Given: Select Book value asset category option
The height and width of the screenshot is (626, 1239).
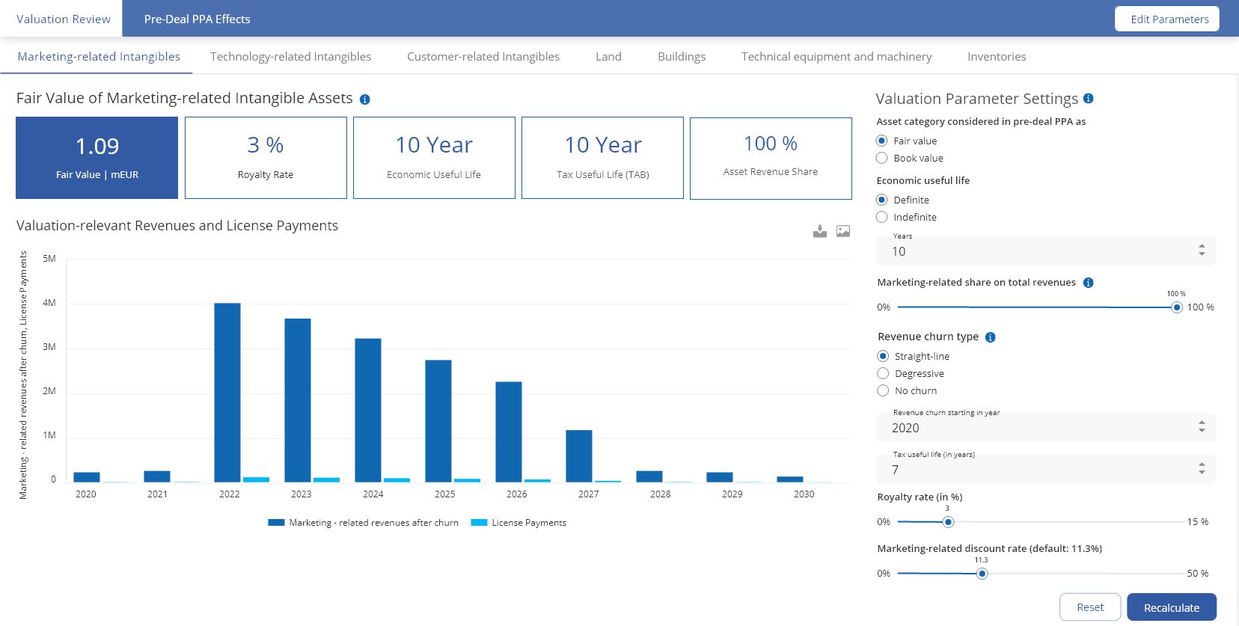Looking at the screenshot, I should coord(882,158).
